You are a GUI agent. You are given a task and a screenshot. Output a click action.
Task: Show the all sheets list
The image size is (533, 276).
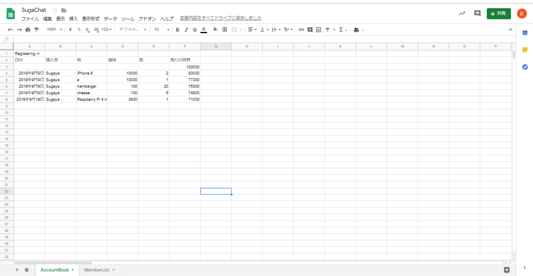click(x=27, y=270)
